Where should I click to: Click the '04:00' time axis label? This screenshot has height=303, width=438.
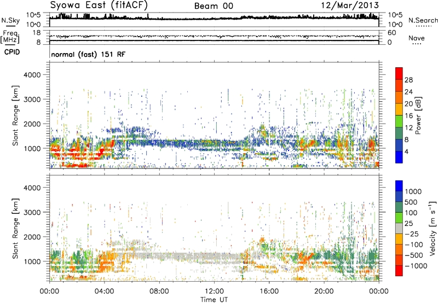[104, 291]
